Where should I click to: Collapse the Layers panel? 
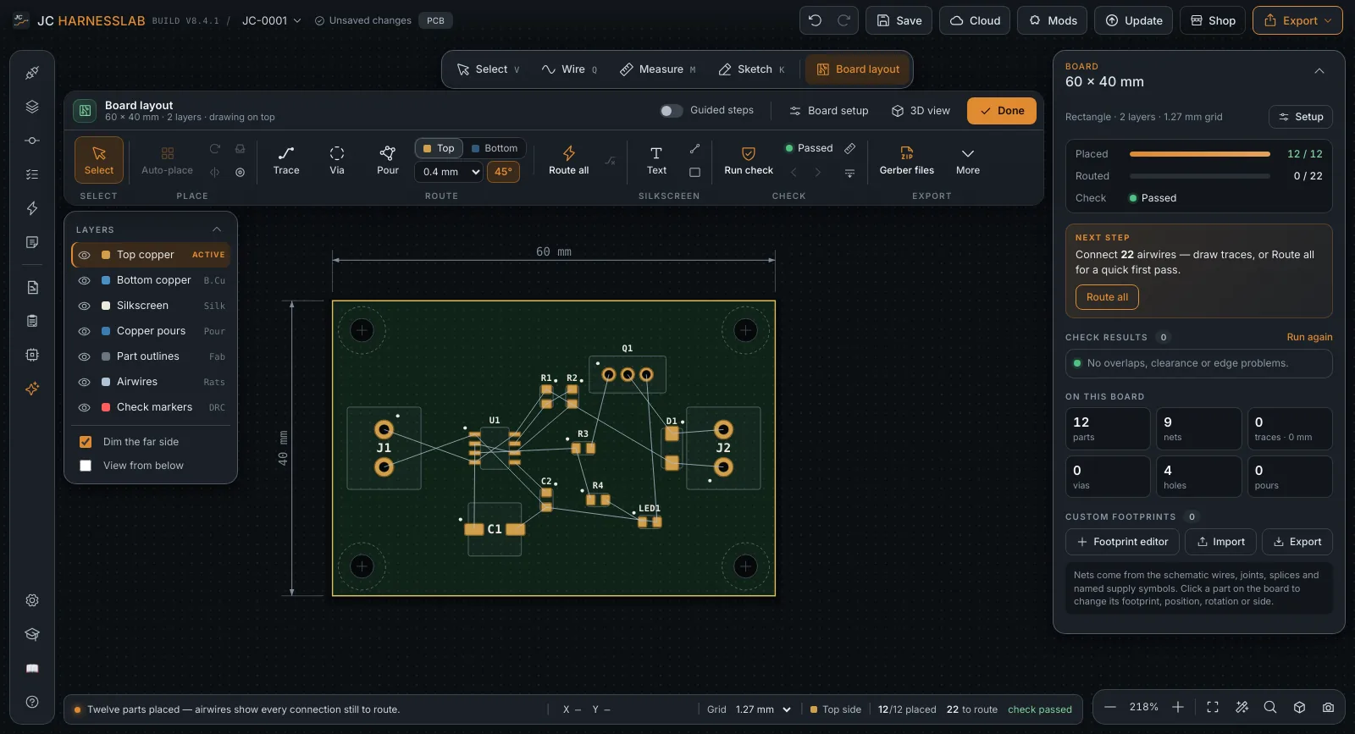tap(217, 229)
